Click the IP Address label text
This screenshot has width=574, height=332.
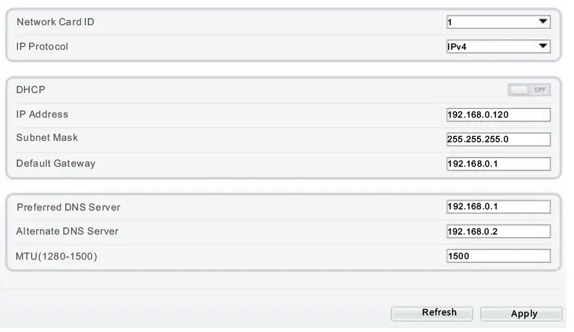42,114
